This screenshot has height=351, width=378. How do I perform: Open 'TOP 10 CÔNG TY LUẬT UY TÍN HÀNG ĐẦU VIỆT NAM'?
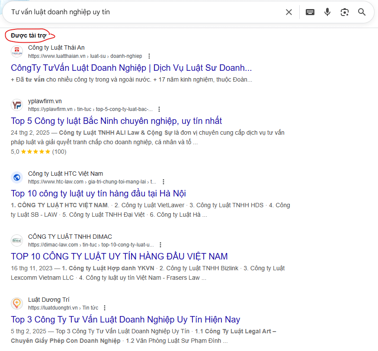pos(119,256)
